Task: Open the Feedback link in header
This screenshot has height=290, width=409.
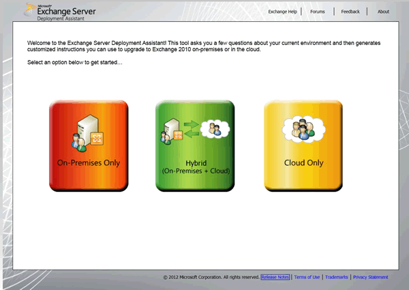Action: click(350, 12)
